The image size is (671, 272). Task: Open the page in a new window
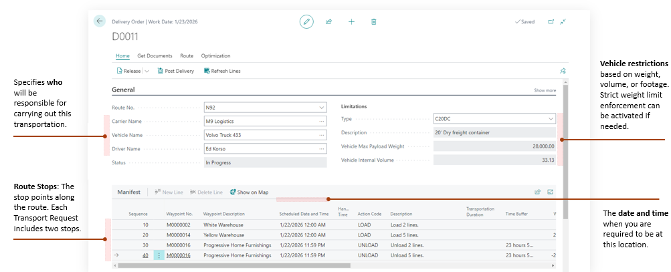click(551, 21)
